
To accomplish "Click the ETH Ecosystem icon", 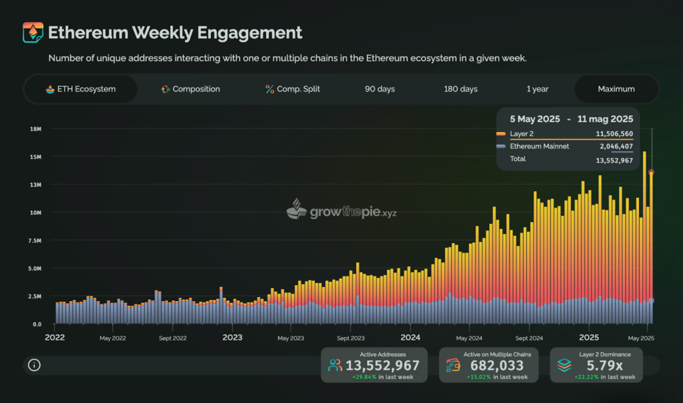I will coord(50,89).
